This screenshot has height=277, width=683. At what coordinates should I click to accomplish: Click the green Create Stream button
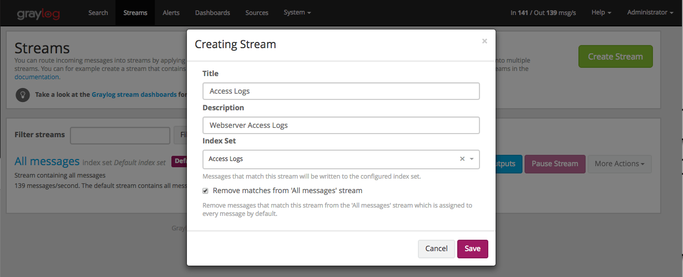pyautogui.click(x=615, y=56)
